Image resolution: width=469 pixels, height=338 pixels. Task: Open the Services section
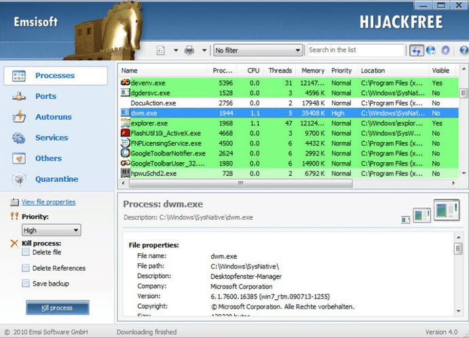click(x=52, y=138)
